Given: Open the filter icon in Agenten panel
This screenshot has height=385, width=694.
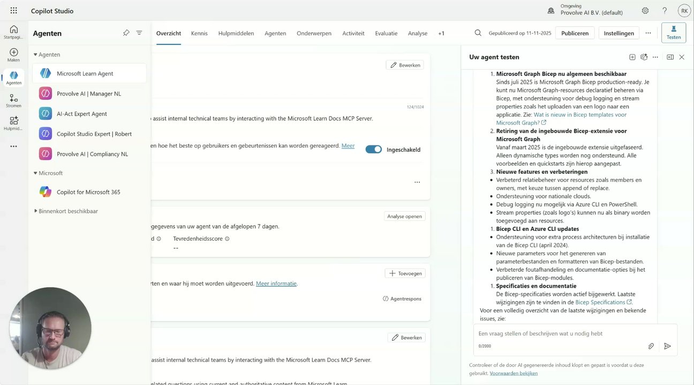Looking at the screenshot, I should click(139, 33).
